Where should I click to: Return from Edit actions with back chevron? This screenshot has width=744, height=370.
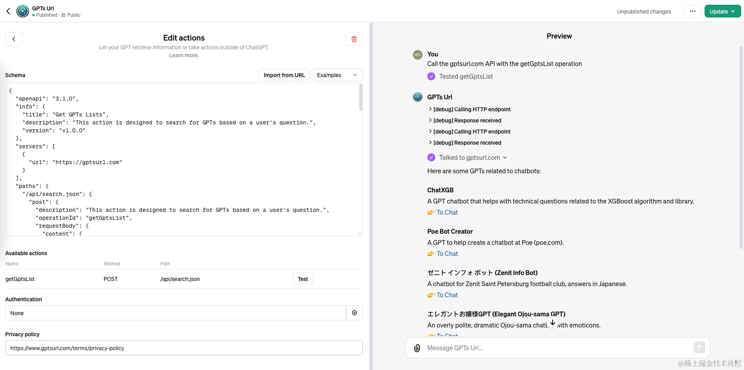pos(14,39)
